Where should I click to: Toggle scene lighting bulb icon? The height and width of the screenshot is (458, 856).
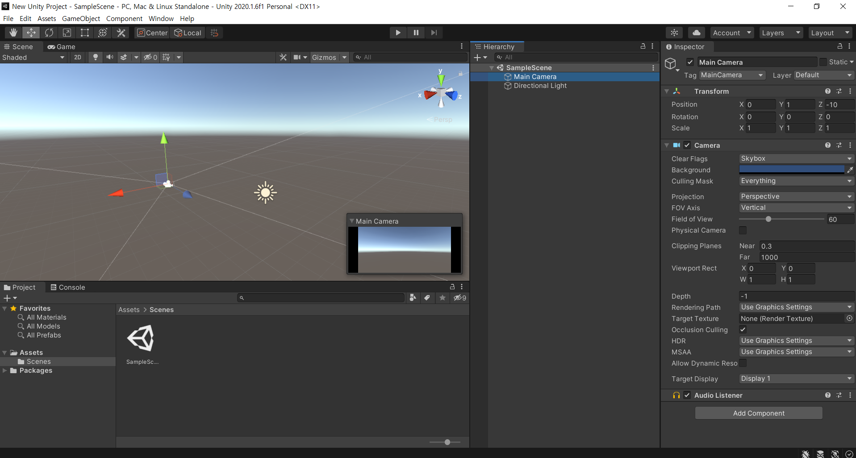tap(95, 57)
